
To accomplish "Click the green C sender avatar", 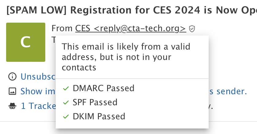I will tap(26, 42).
